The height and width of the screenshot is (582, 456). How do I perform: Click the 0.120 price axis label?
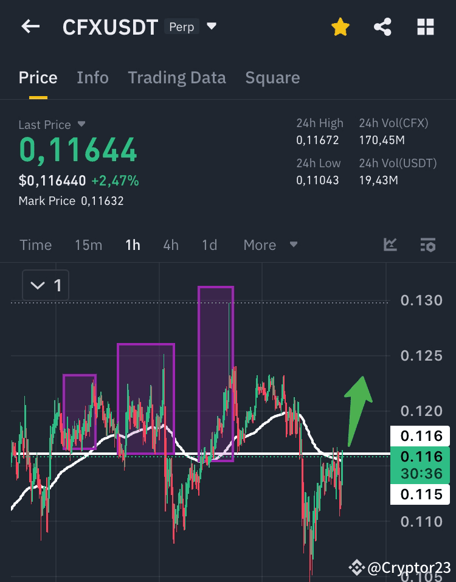(x=421, y=411)
